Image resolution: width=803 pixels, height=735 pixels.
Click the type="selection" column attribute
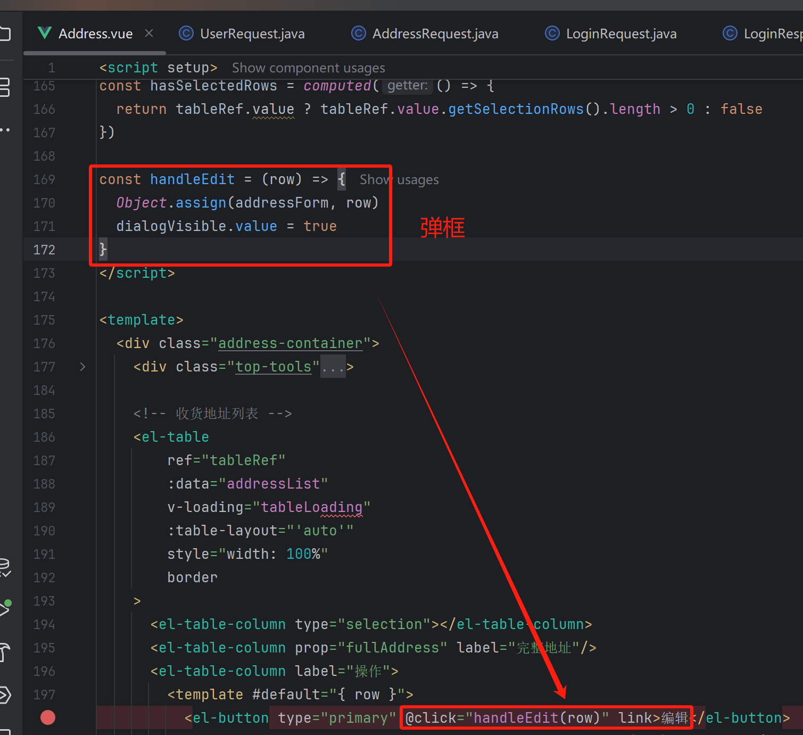coord(363,624)
